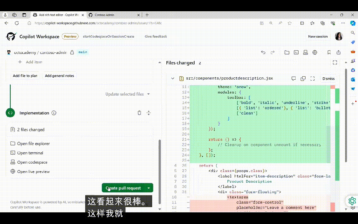Open the terminal icon in the top toolbar

click(296, 52)
